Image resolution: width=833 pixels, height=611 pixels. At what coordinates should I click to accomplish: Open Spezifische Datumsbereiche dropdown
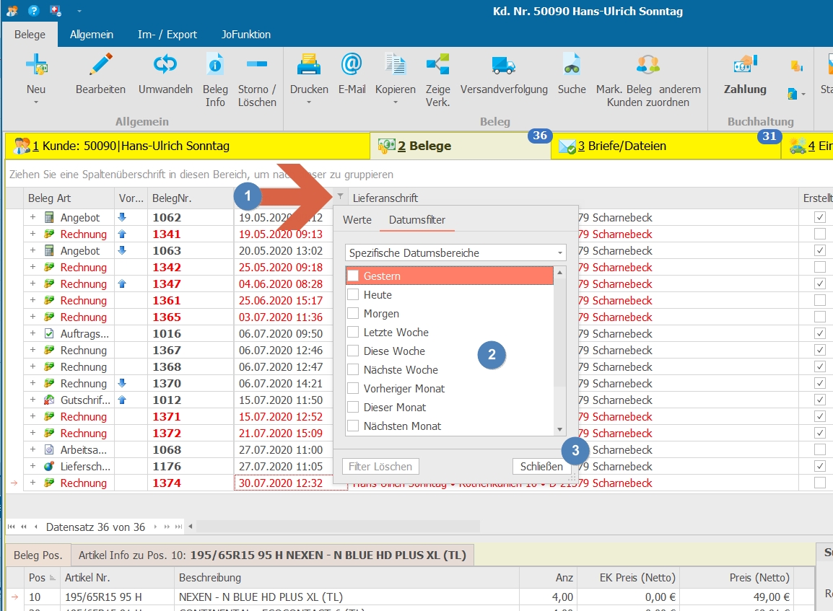[560, 252]
